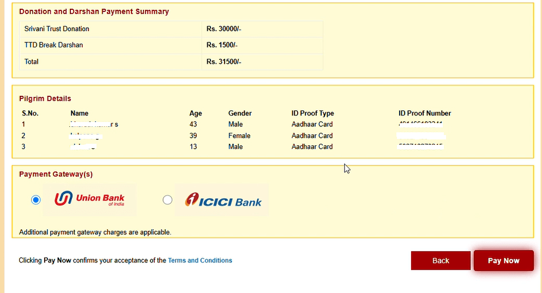
Task: Click Male gender in the age 43 row
Action: [x=236, y=124]
